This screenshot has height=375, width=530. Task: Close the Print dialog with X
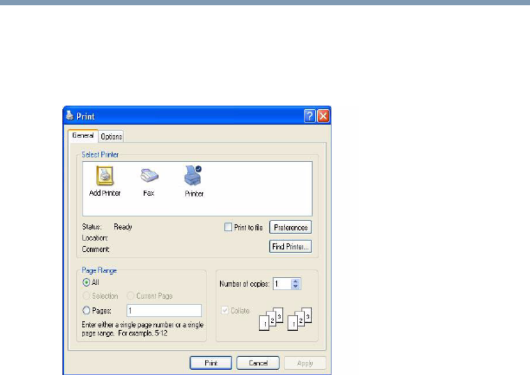coord(324,116)
